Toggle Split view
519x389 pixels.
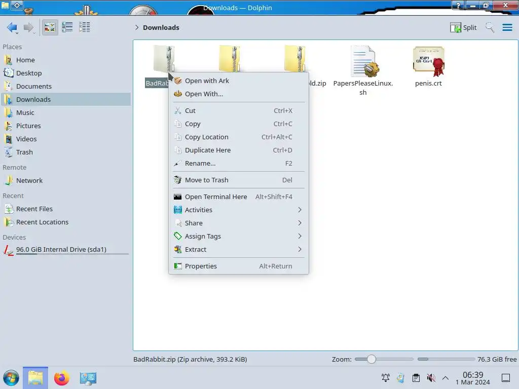(463, 27)
